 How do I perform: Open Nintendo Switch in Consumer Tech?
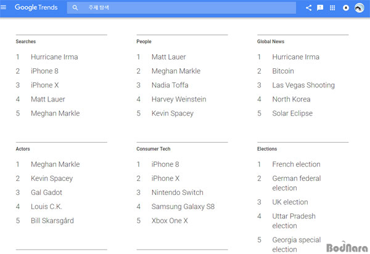click(177, 192)
